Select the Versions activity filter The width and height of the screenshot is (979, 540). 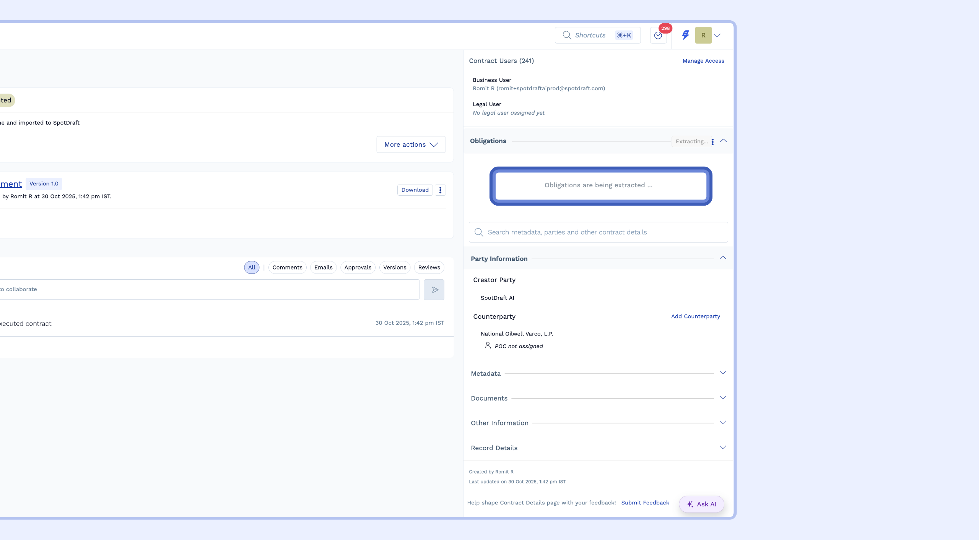click(x=395, y=268)
